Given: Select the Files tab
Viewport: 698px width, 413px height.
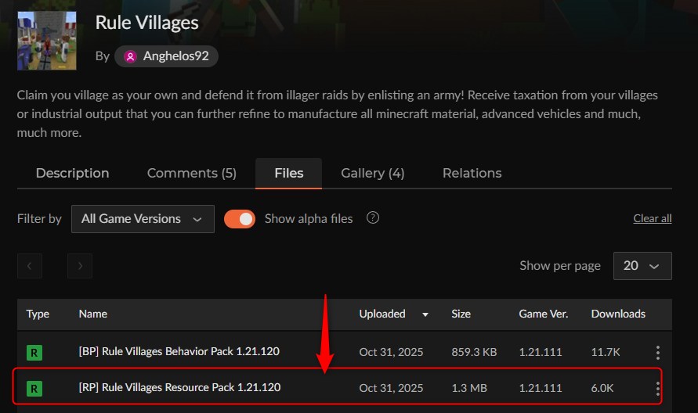Looking at the screenshot, I should [x=288, y=173].
